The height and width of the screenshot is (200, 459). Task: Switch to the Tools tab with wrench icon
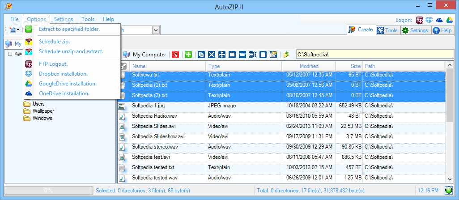tap(387, 30)
